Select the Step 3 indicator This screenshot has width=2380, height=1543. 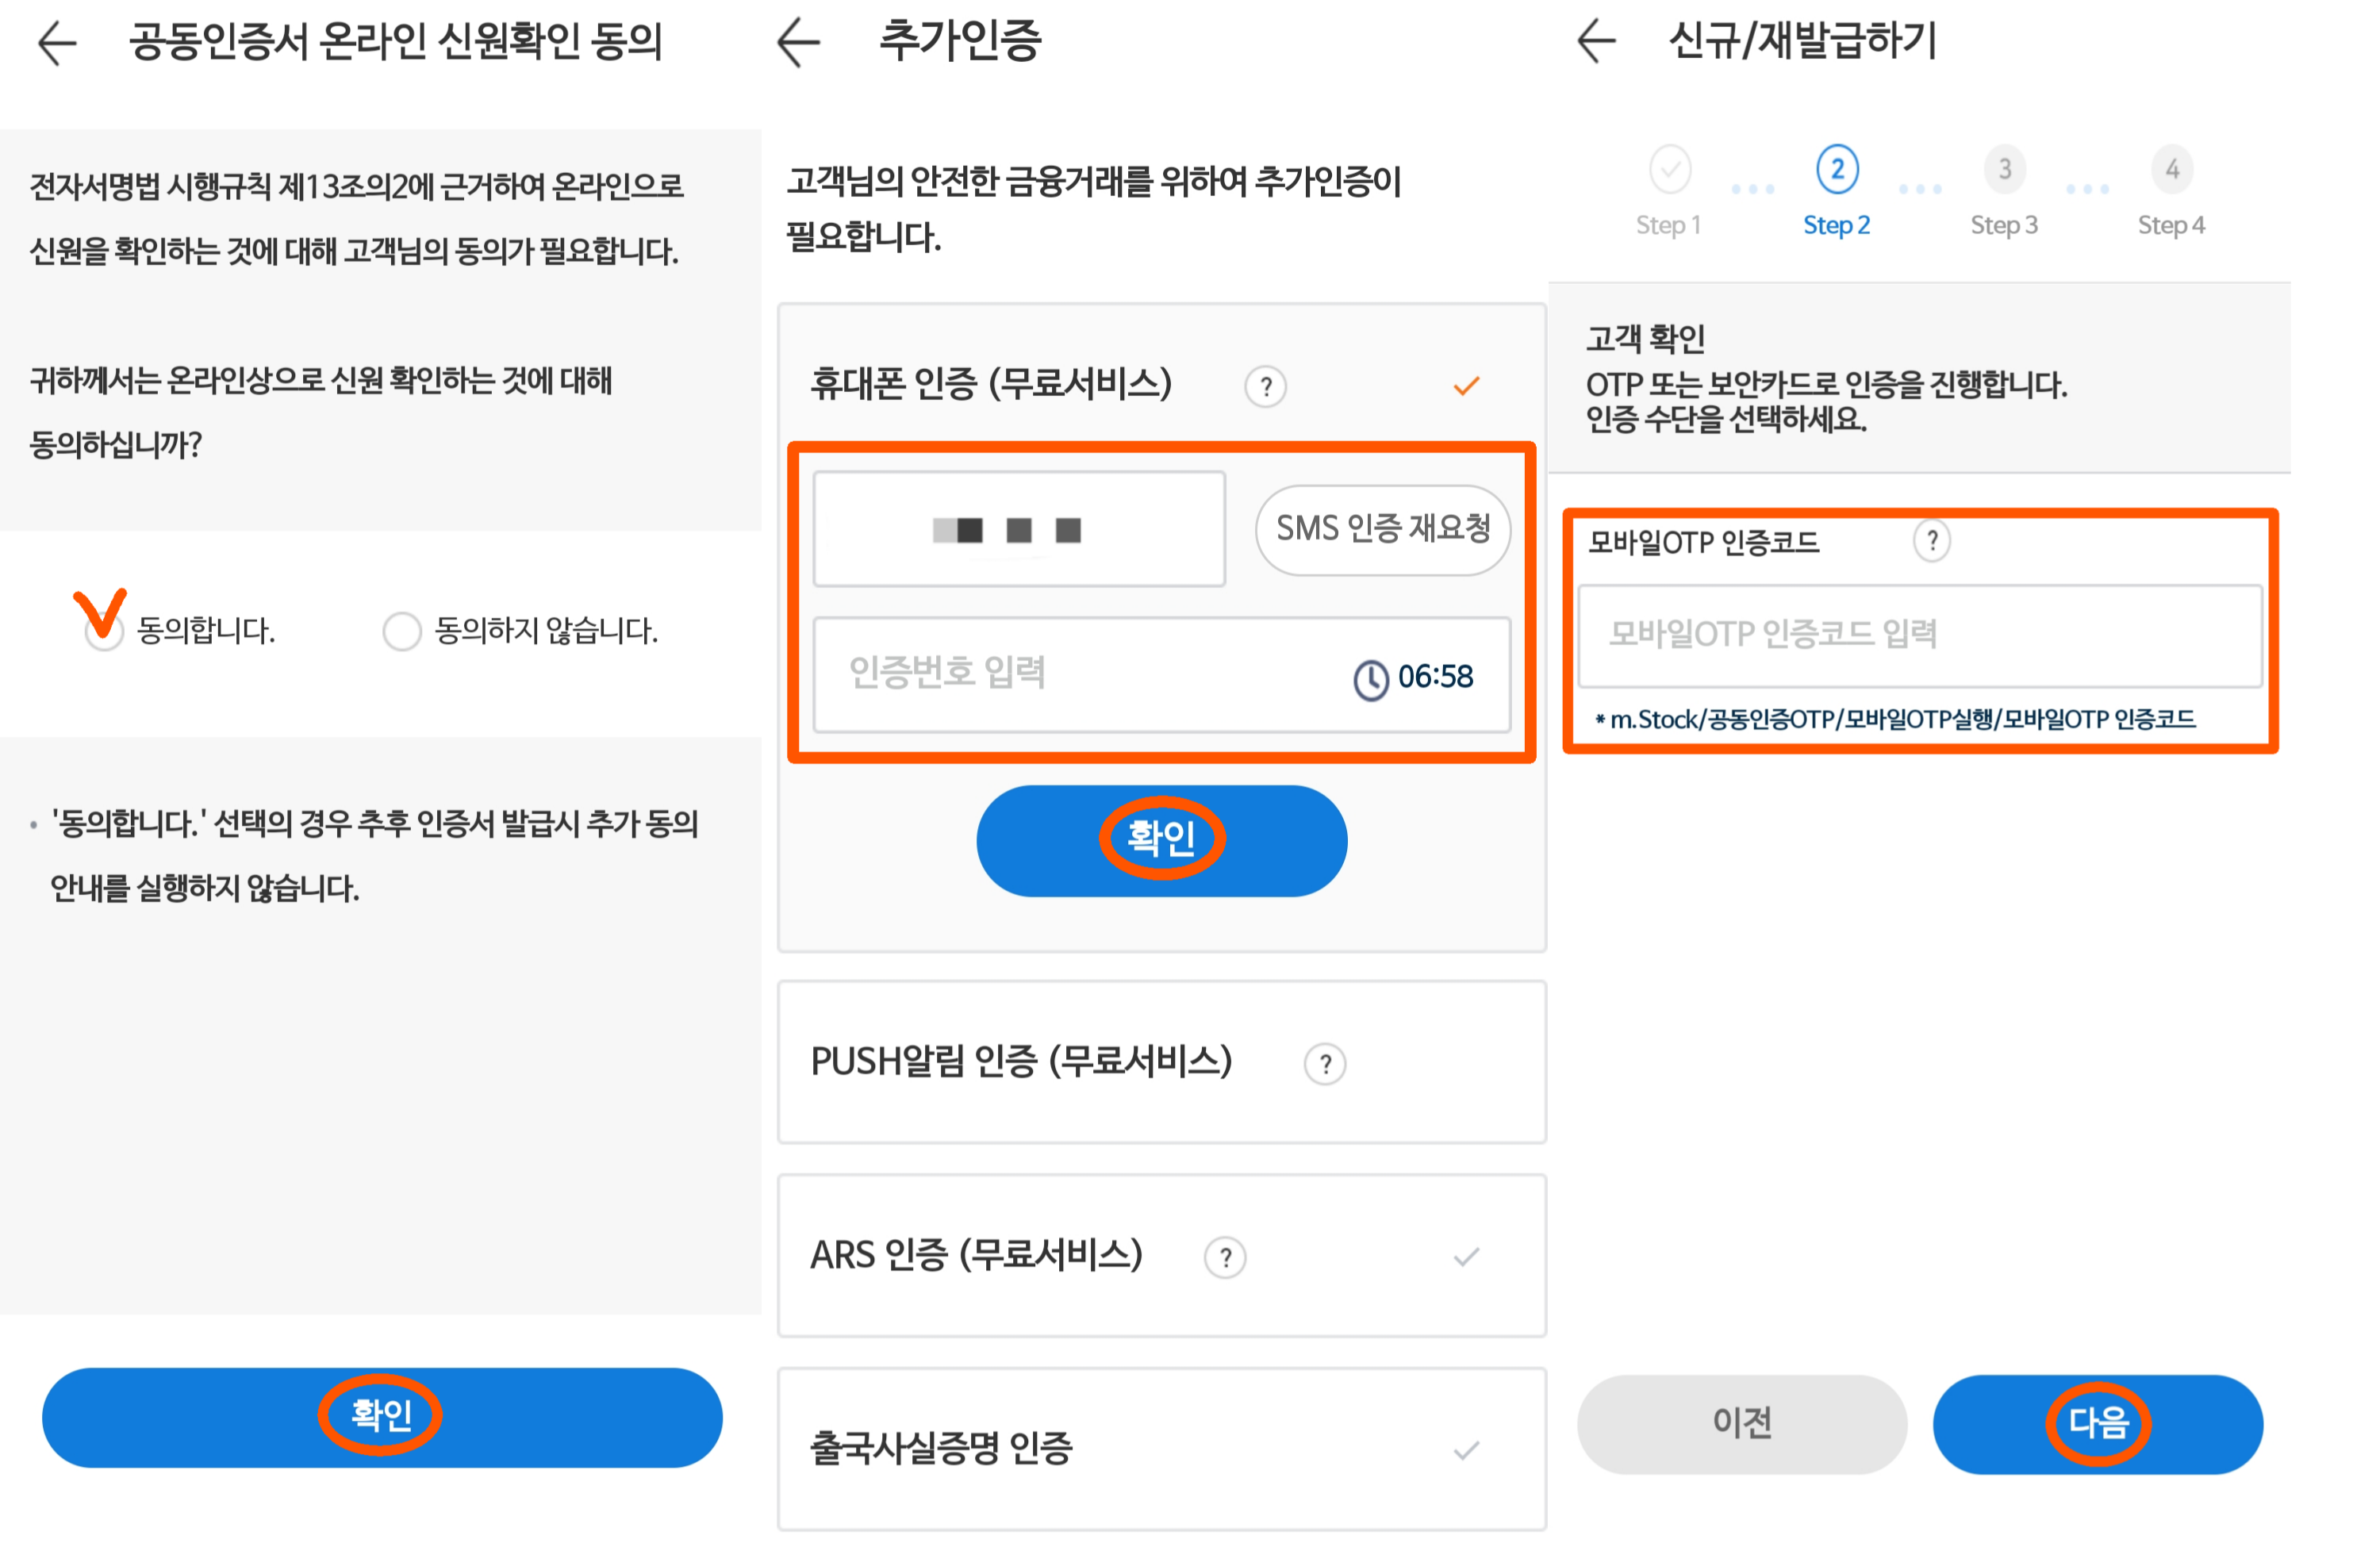(2004, 169)
